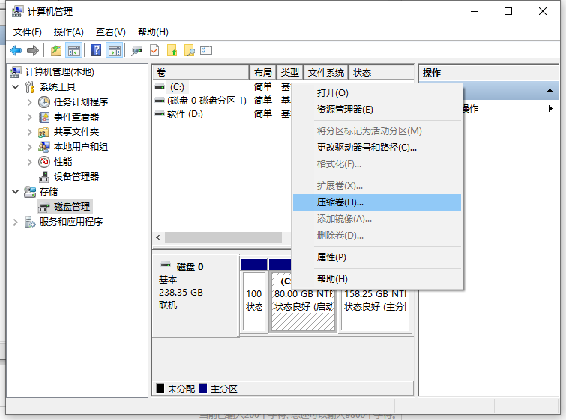Click the blue Help question mark icon
Screen dimensions: 566x420
pos(96,50)
